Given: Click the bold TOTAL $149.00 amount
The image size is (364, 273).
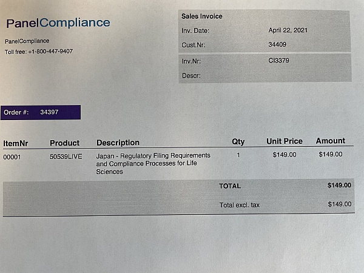Looking at the screenshot, I should [339, 185].
